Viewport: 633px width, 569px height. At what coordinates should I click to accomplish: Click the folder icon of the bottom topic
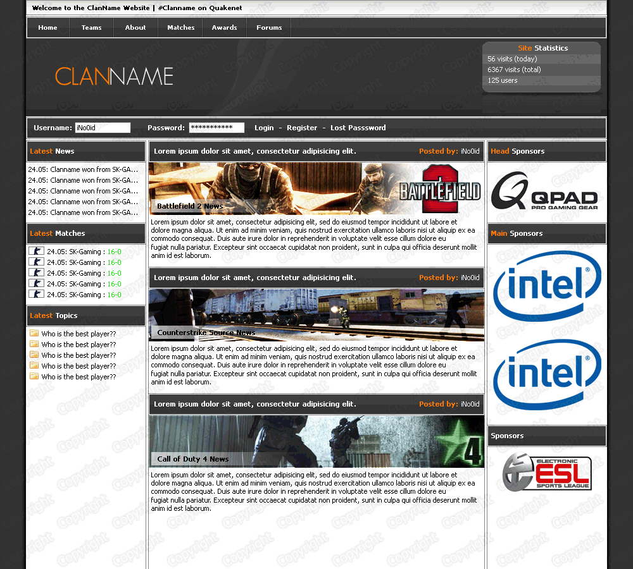point(34,376)
